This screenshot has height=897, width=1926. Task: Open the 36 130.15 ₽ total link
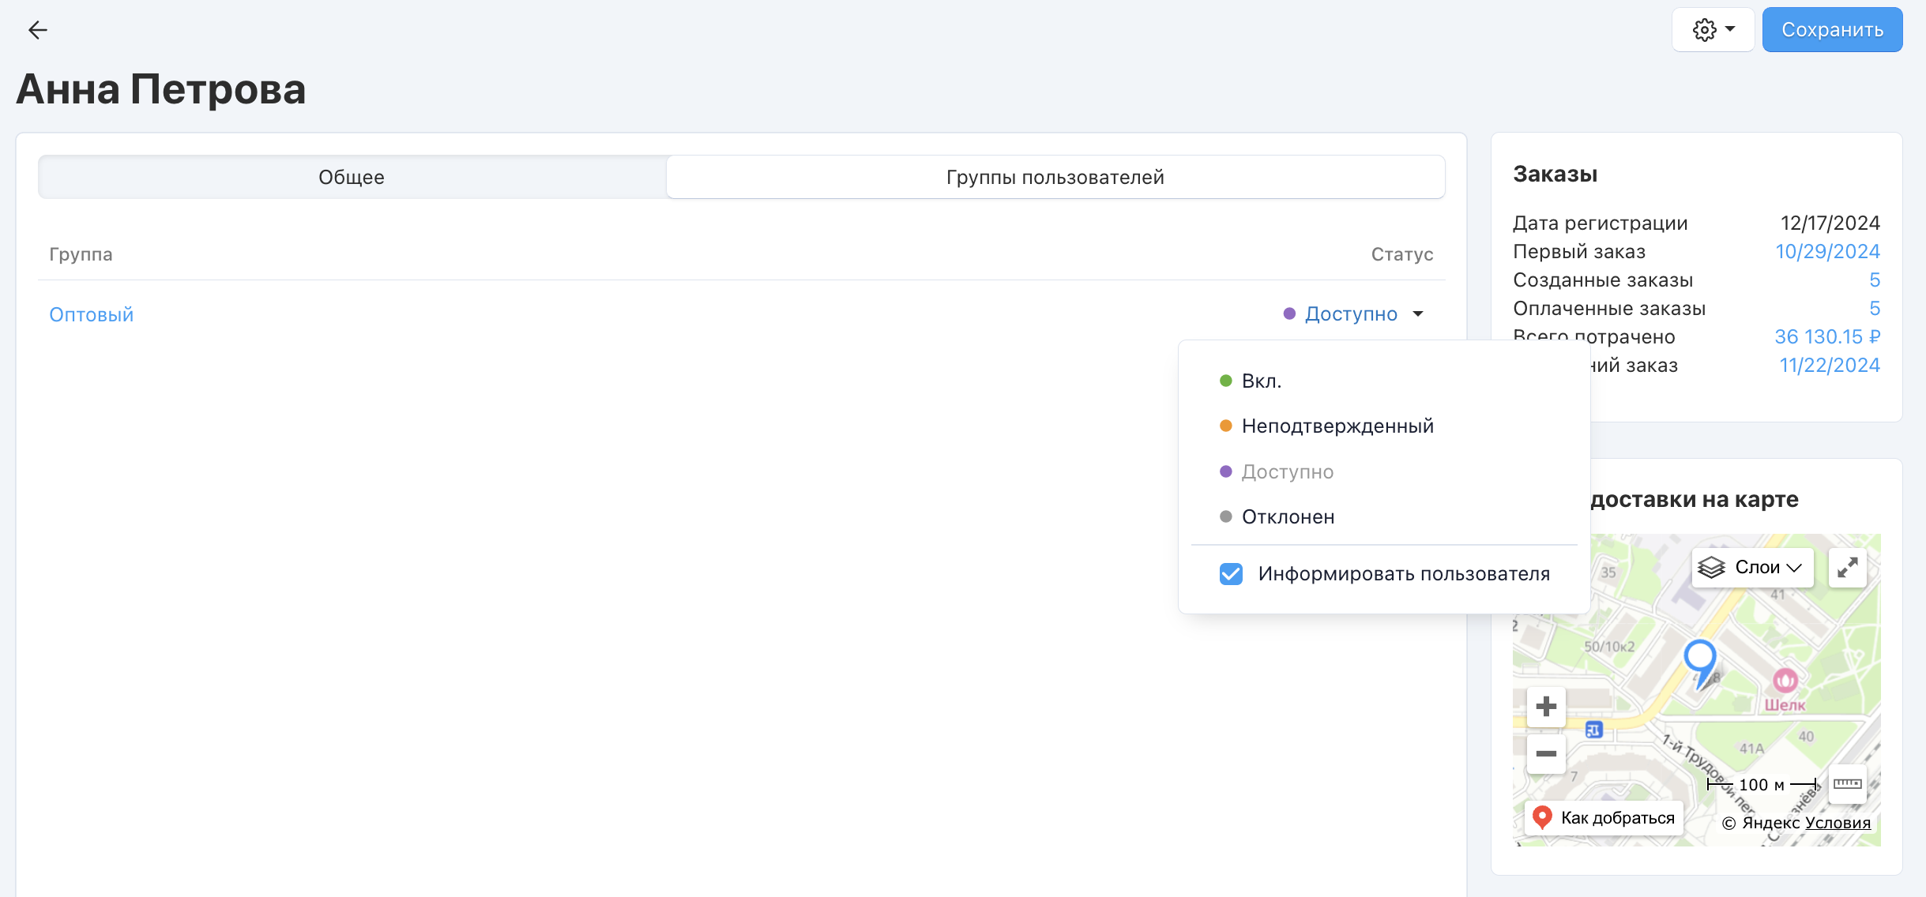tap(1826, 336)
